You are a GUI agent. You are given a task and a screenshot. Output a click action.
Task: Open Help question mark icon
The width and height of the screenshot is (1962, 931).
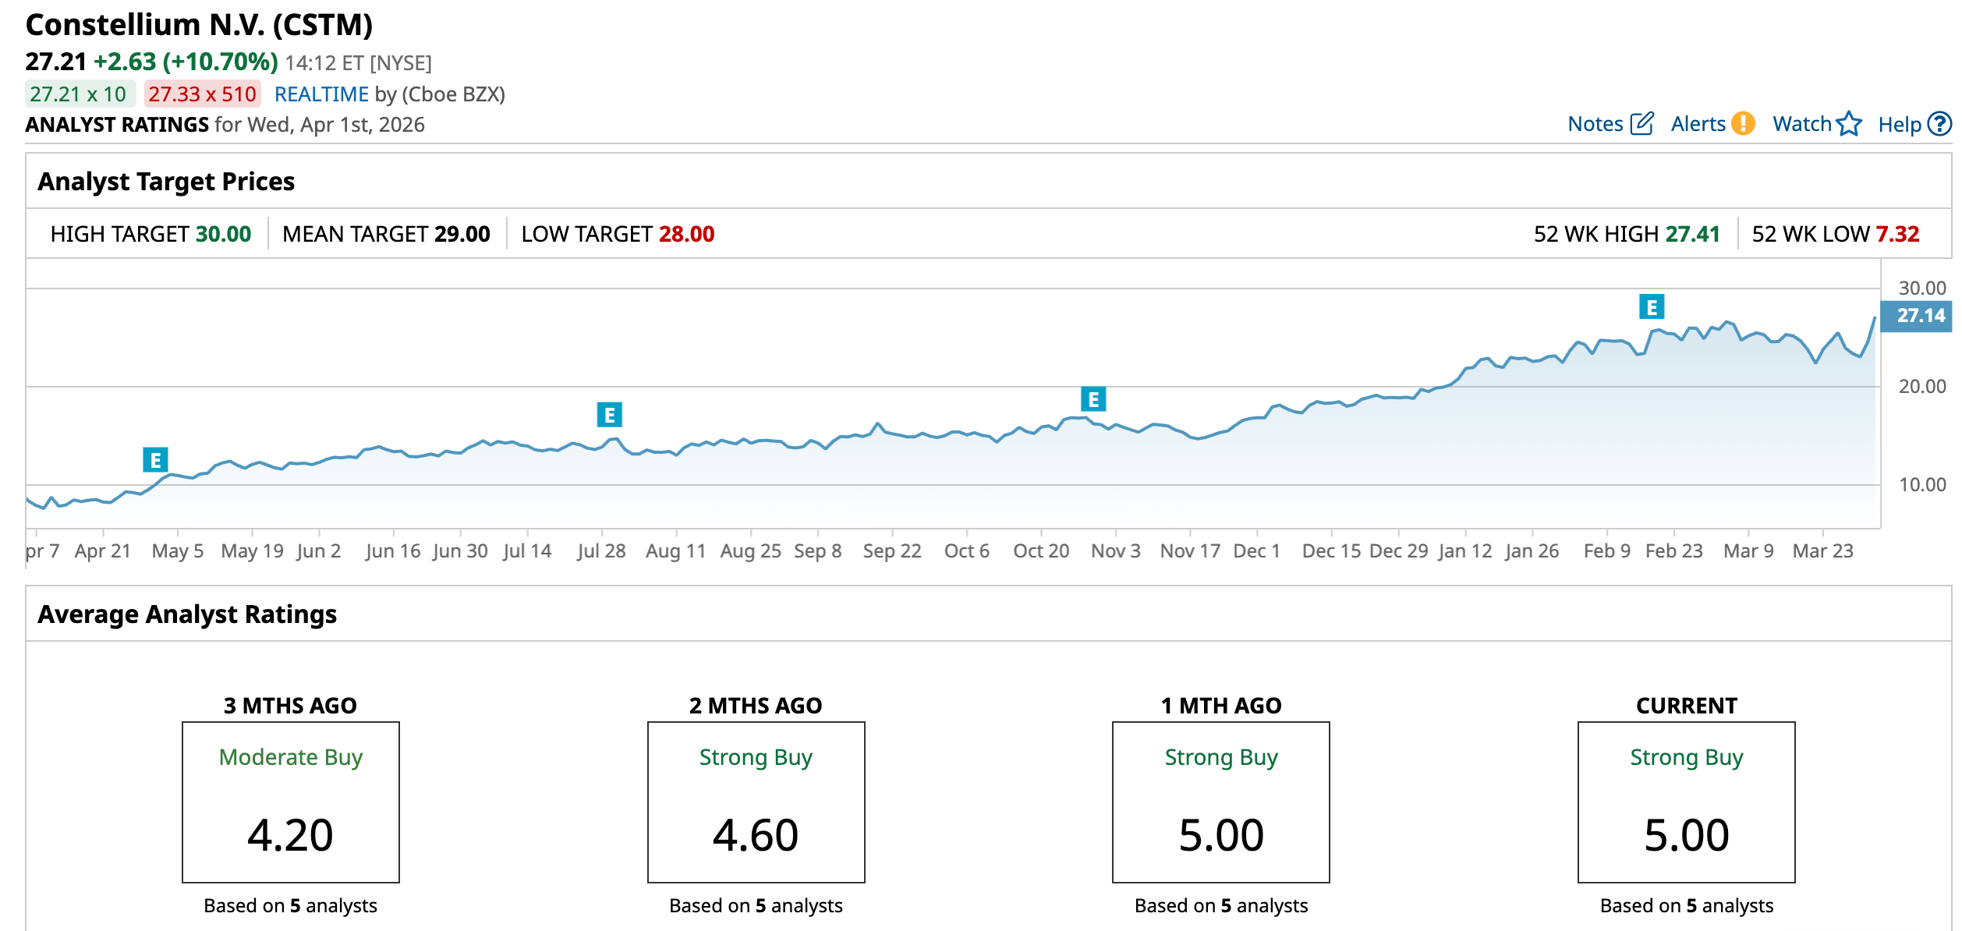1939,124
